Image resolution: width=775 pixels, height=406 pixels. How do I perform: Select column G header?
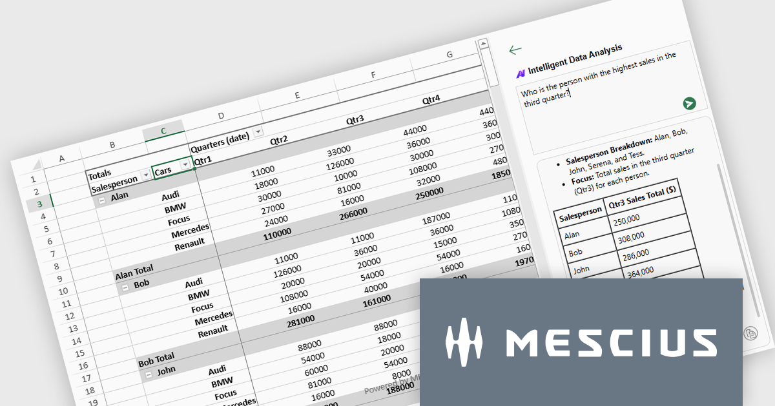coord(449,55)
